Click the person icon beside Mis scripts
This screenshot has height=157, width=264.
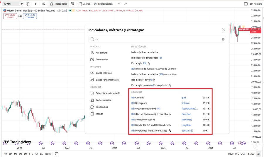(92, 53)
